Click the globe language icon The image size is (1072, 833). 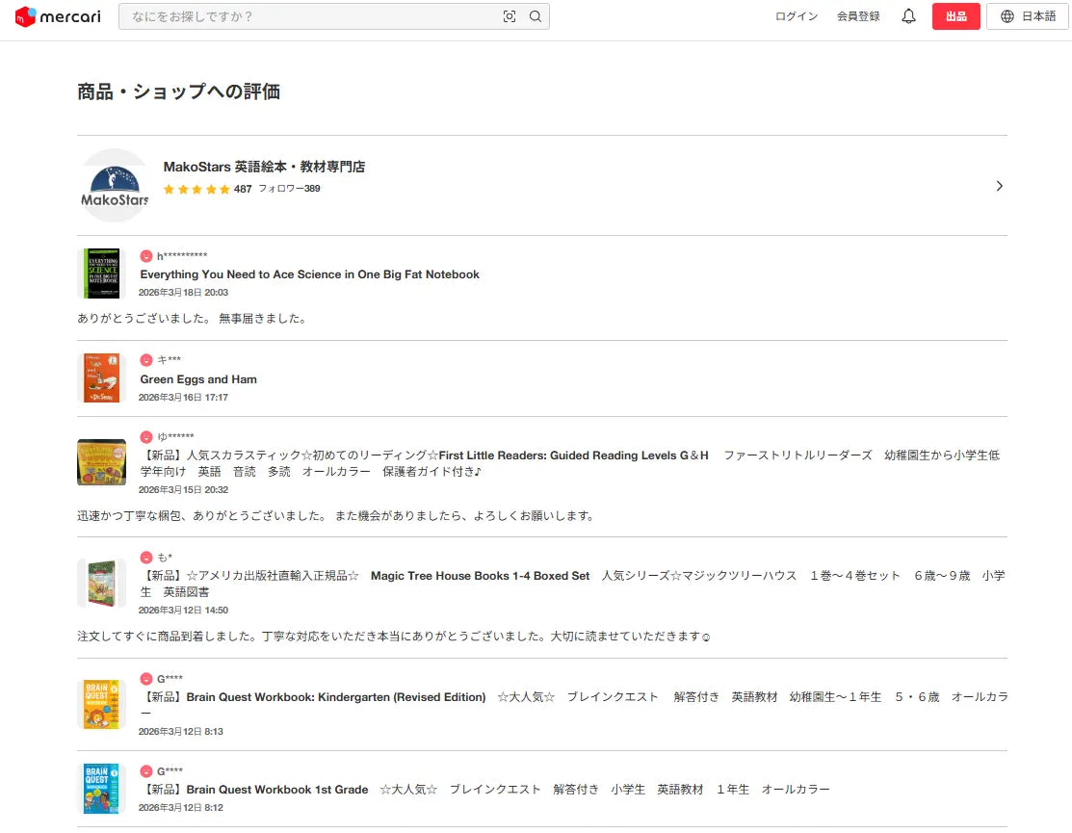[1007, 16]
